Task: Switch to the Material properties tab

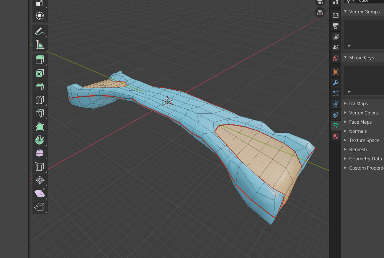Action: pyautogui.click(x=336, y=136)
